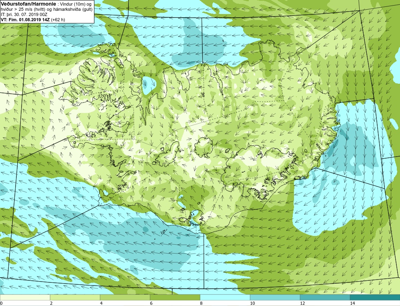Click the scale label '14'
The image size is (400, 306).
pyautogui.click(x=352, y=303)
